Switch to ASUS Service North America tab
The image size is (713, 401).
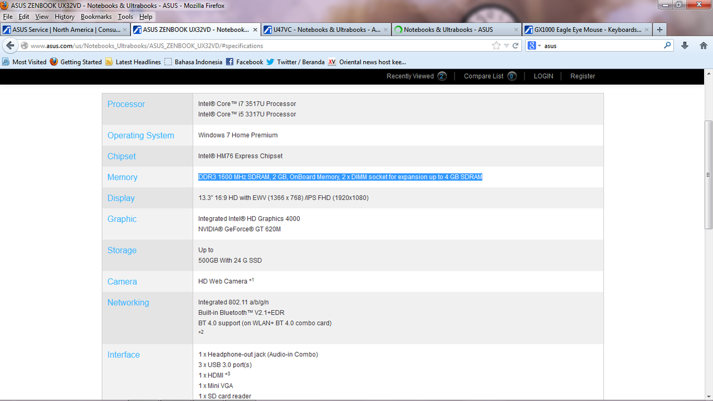click(65, 30)
